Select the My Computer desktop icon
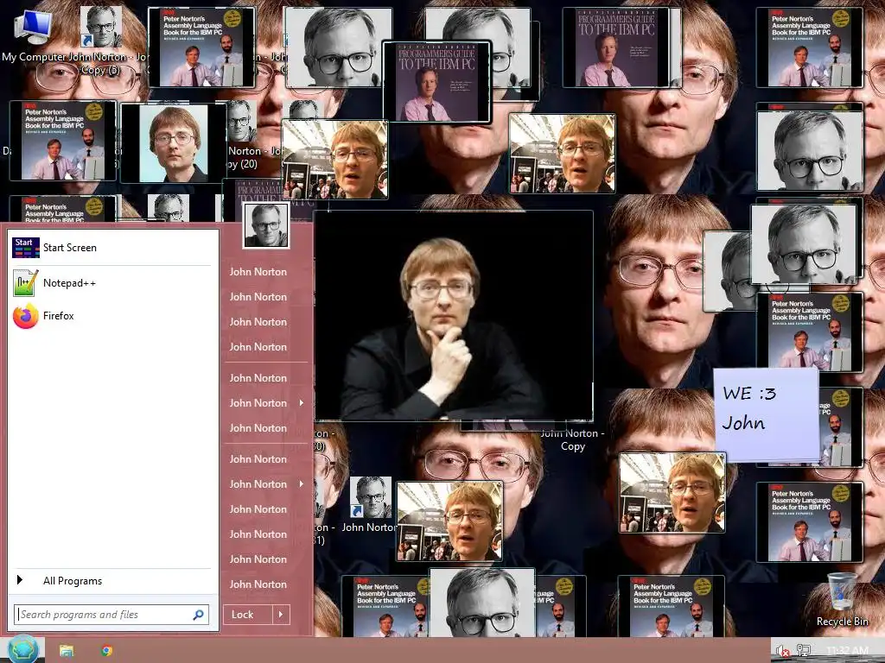The width and height of the screenshot is (885, 663). 33,35
